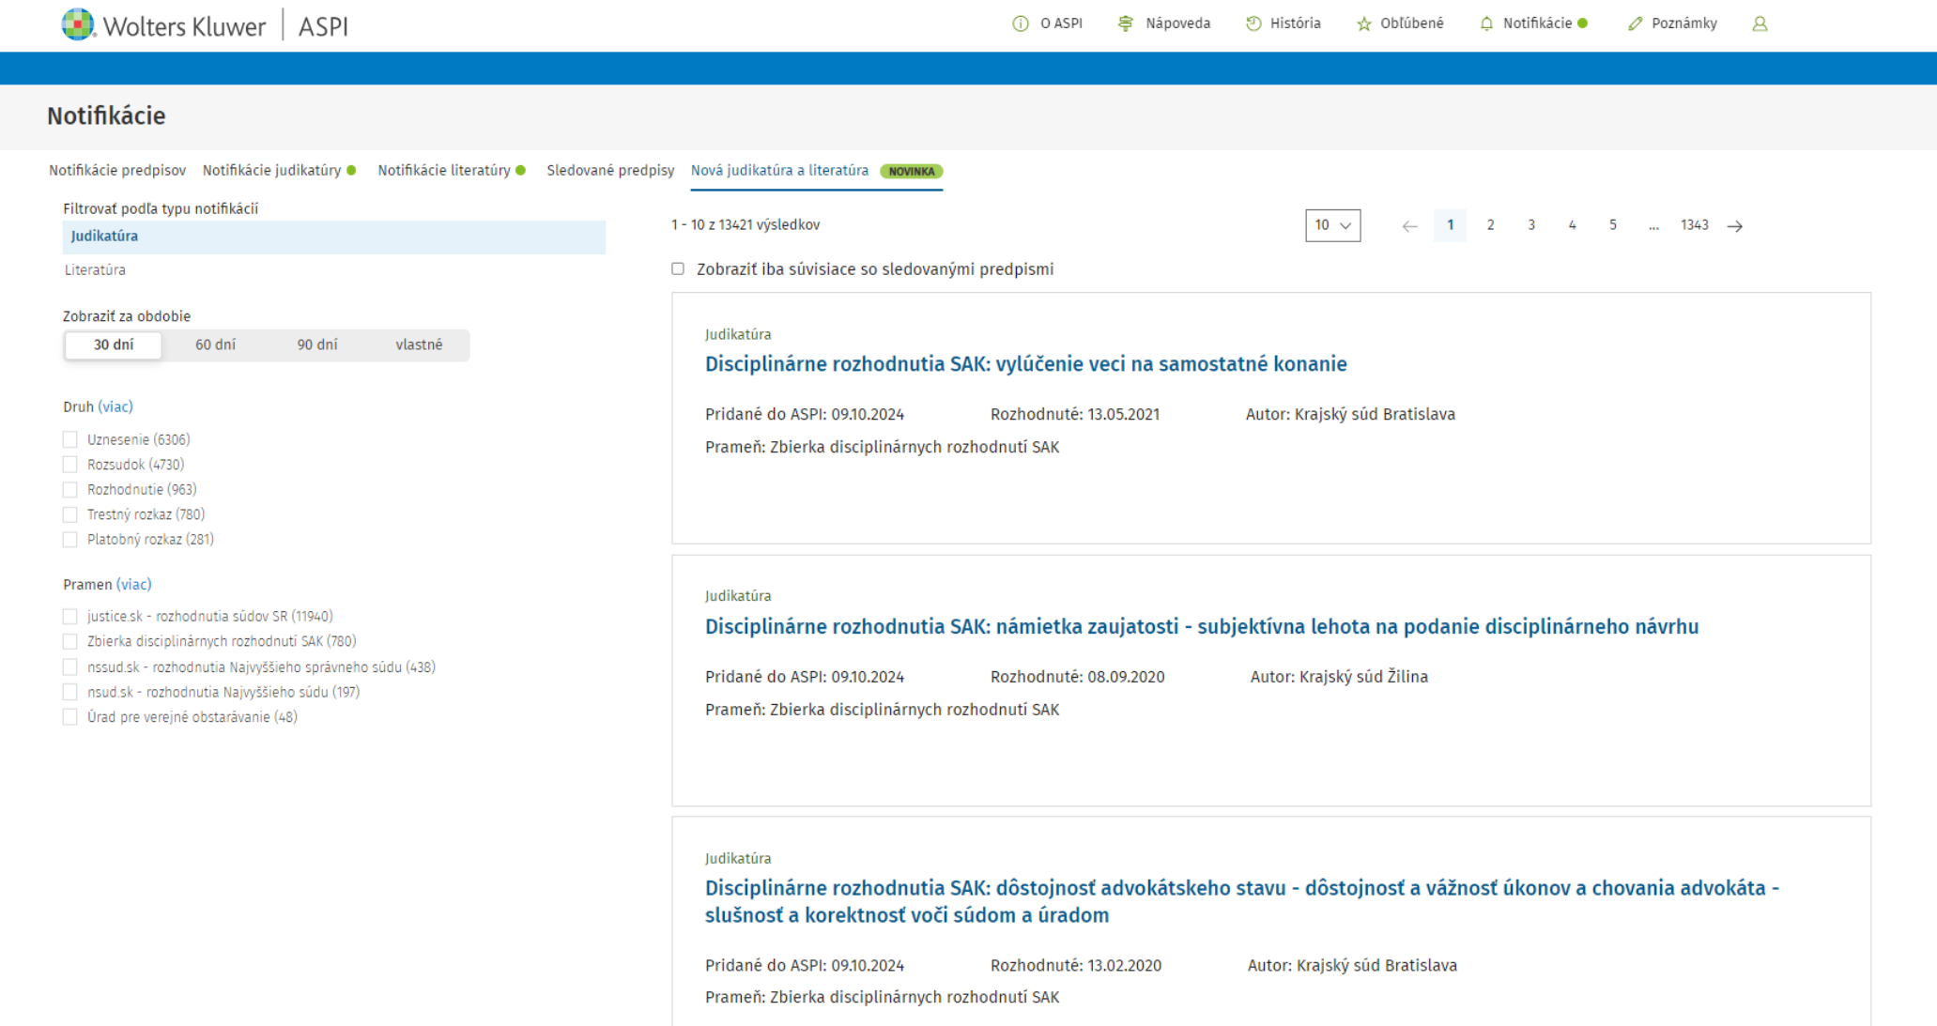Expand more Druh options via viac
The height and width of the screenshot is (1026, 1937).
(115, 406)
